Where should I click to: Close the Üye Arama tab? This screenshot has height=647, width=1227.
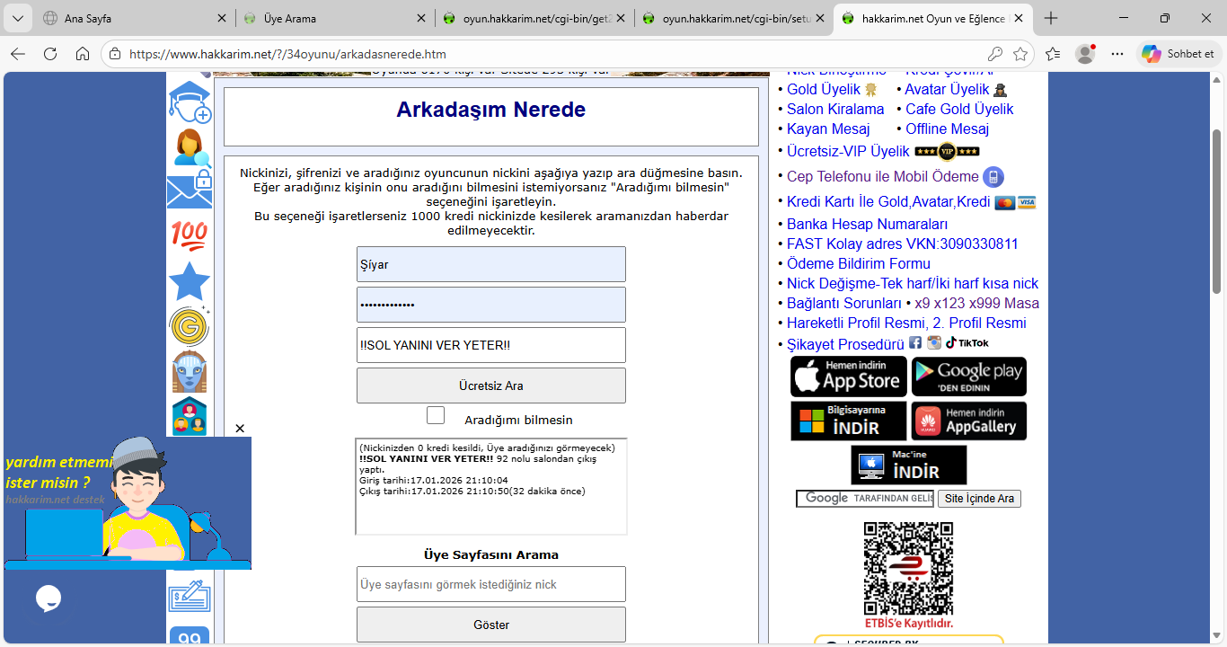pyautogui.click(x=421, y=18)
